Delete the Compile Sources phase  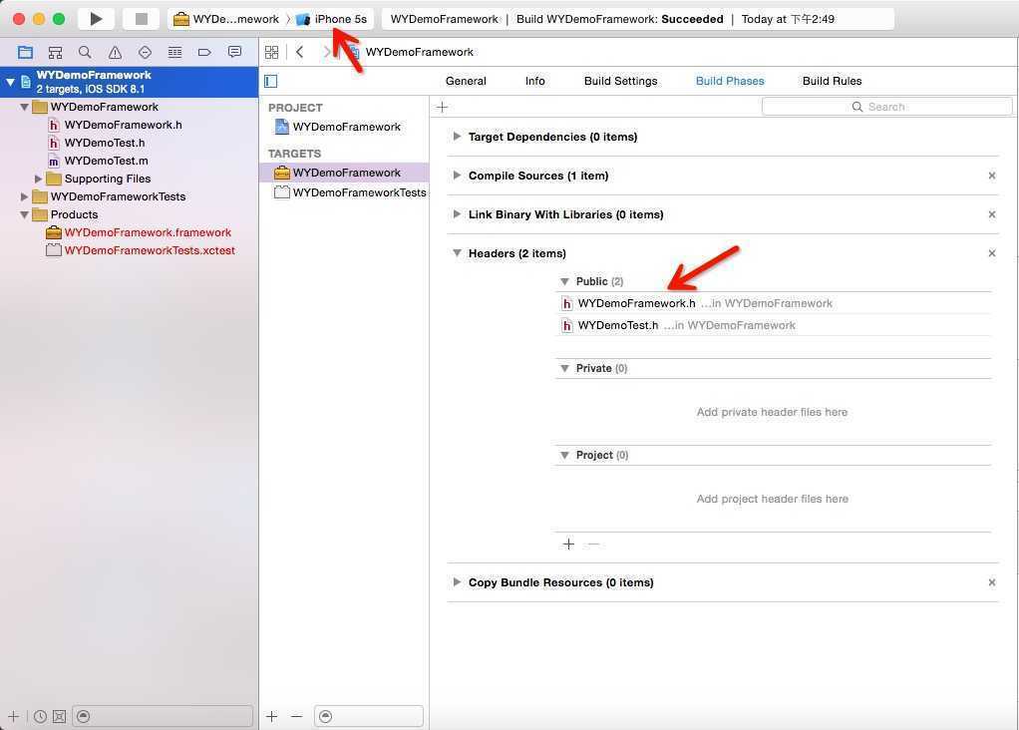pyautogui.click(x=992, y=176)
